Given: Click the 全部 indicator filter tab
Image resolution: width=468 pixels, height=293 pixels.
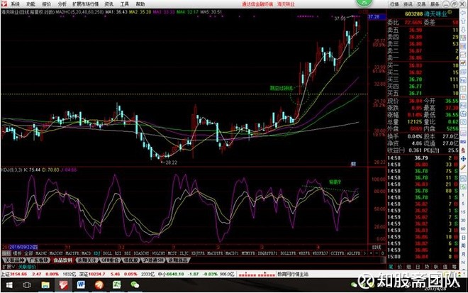Looking at the screenshot, I should (28, 253).
